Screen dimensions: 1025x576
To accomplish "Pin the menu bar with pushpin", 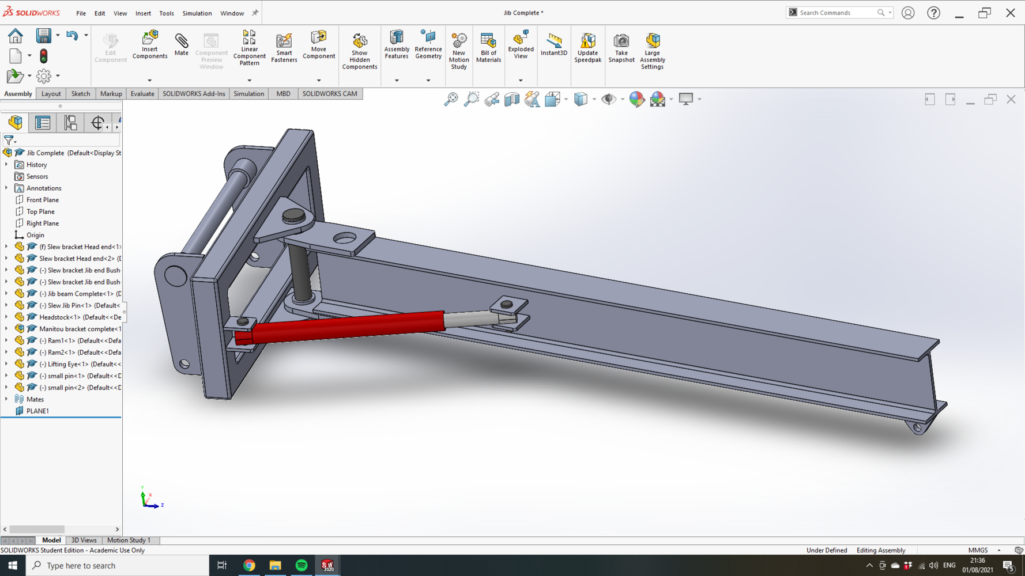I will click(x=255, y=13).
